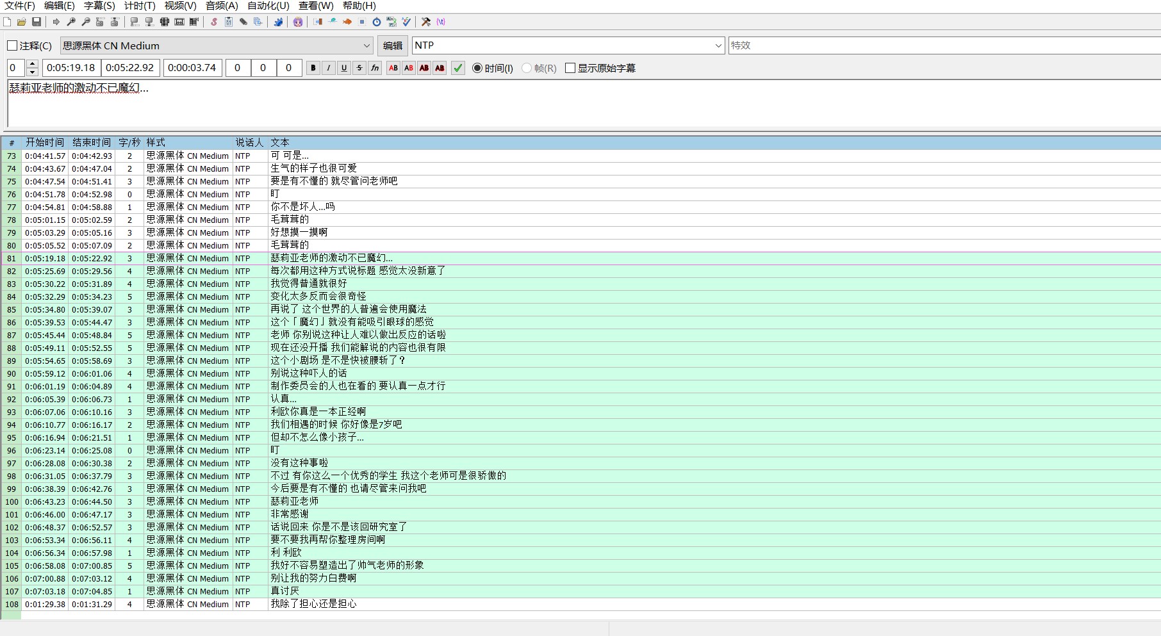Open Shift Times tool icon

[x=318, y=22]
